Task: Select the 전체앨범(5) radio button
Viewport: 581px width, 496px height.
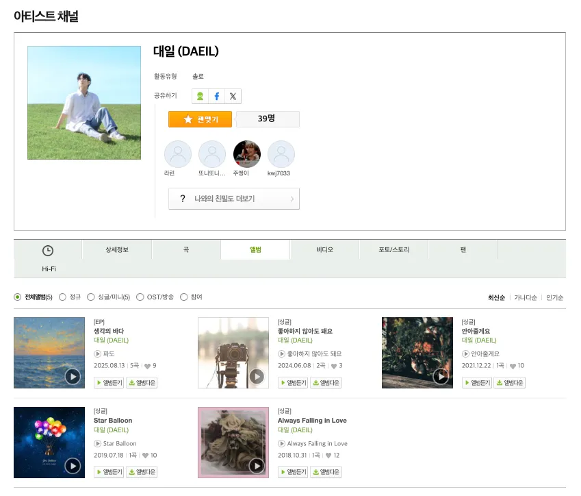Action: 18,297
